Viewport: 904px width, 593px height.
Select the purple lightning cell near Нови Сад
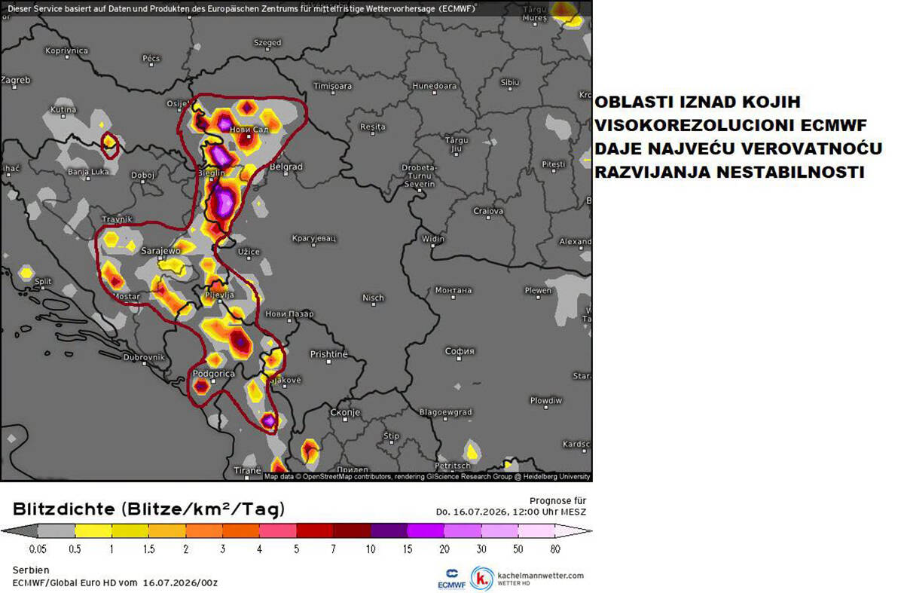click(x=225, y=123)
